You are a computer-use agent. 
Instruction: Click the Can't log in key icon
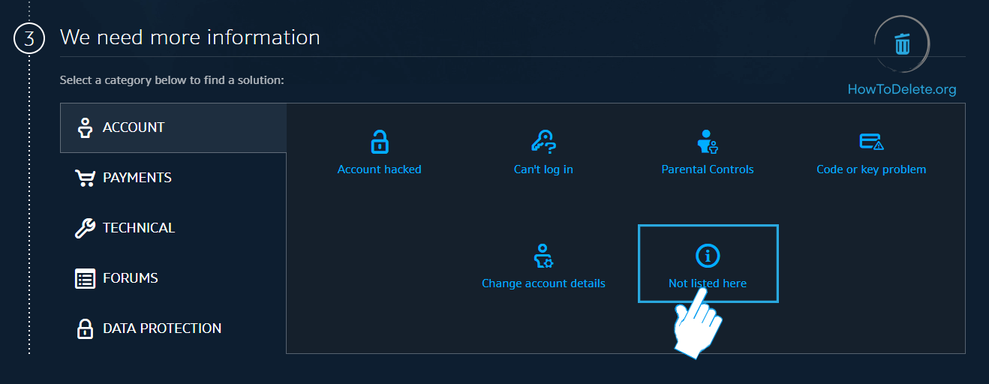[x=543, y=142]
